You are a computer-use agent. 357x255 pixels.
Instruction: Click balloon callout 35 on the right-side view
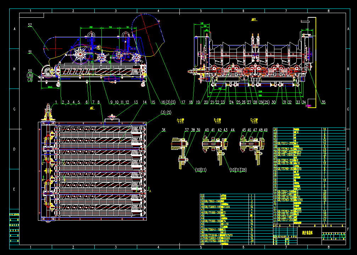(x=323, y=103)
